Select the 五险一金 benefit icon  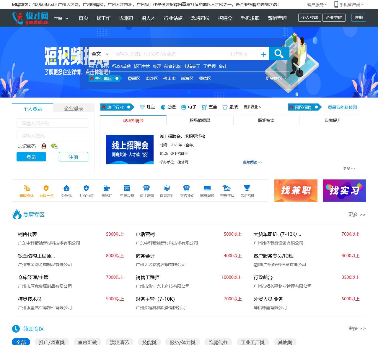[x=46, y=188]
